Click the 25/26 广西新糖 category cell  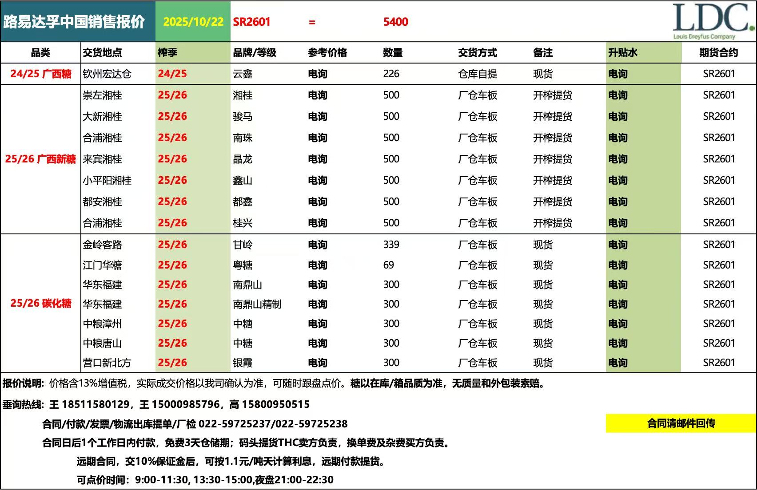41,159
